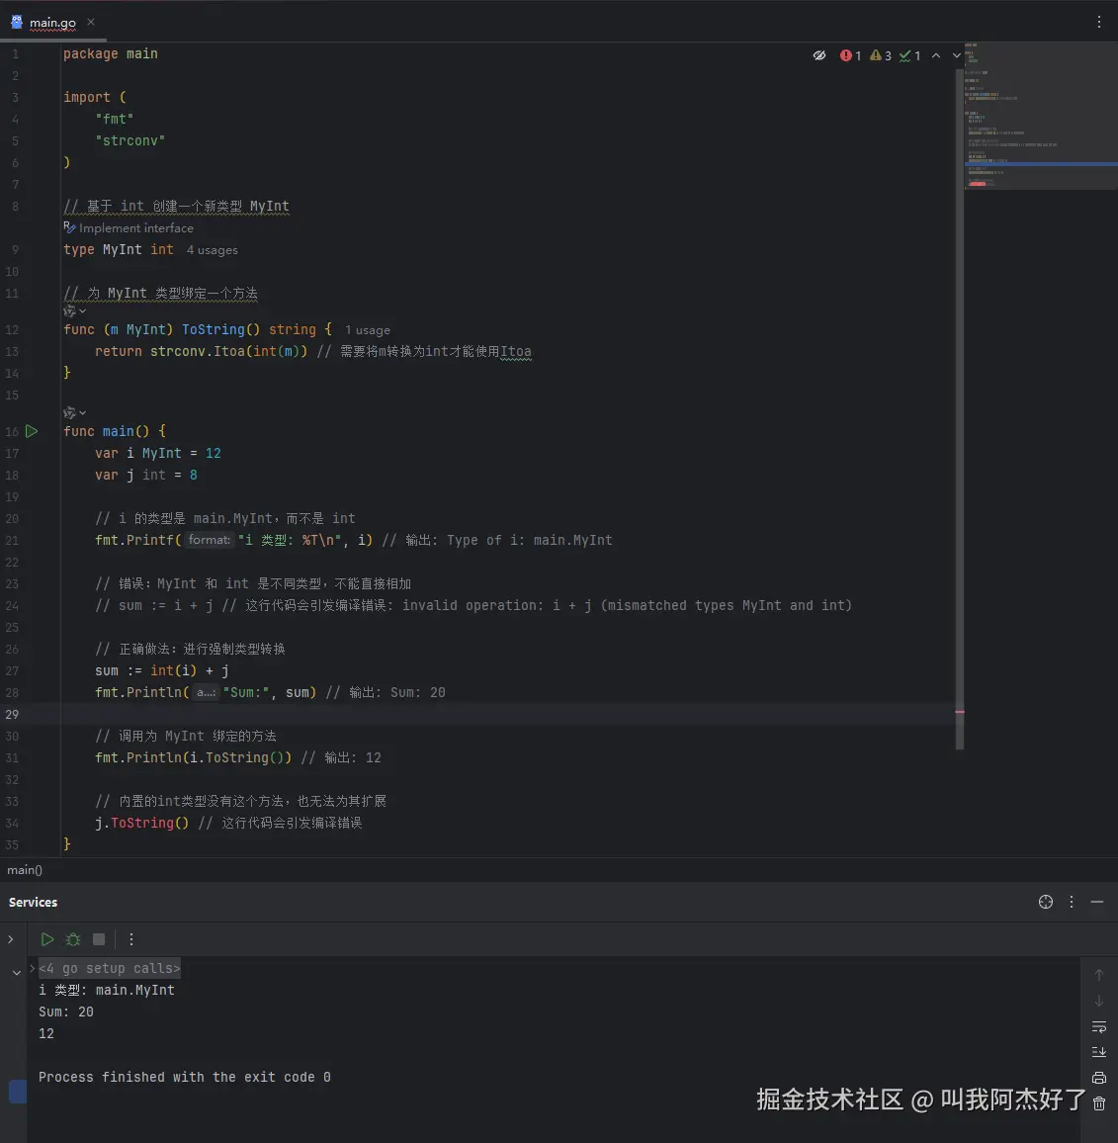Click the main() breadcrumb
This screenshot has height=1143, width=1118.
coord(25,870)
